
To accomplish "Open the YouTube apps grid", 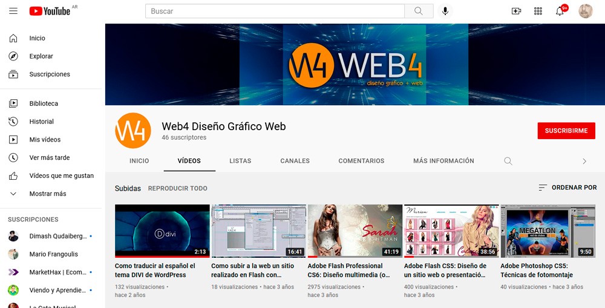I will (538, 11).
